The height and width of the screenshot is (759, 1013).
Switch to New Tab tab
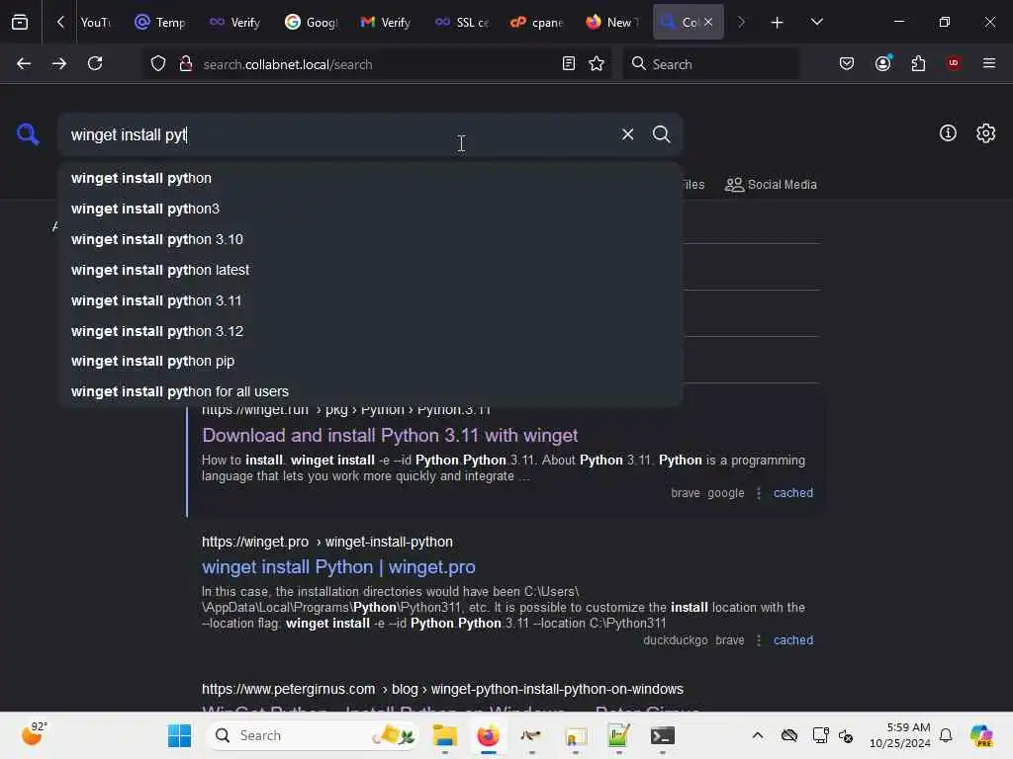[x=612, y=23]
